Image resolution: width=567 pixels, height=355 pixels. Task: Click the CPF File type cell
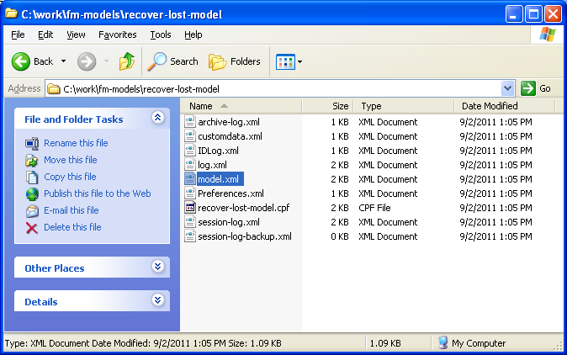(374, 208)
